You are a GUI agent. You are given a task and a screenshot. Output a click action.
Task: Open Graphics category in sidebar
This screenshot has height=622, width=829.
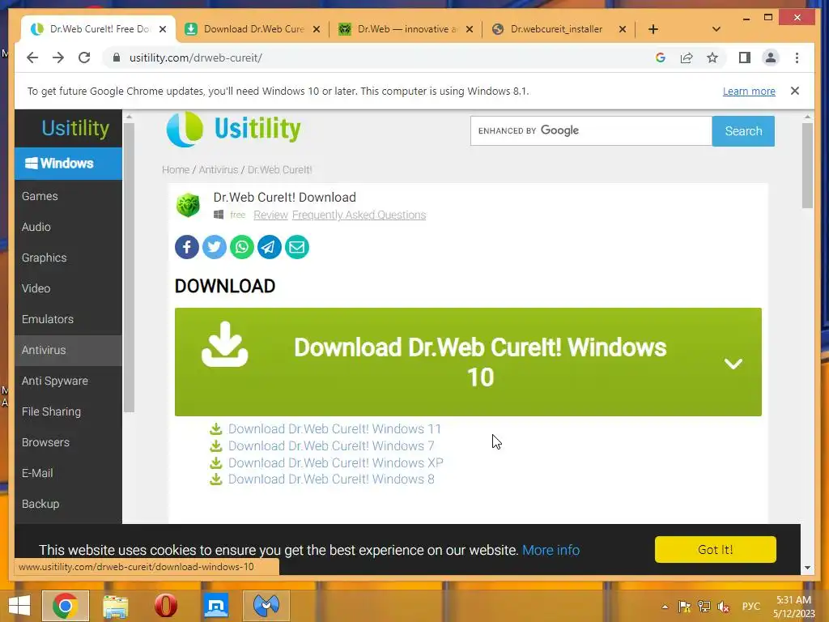68,258
